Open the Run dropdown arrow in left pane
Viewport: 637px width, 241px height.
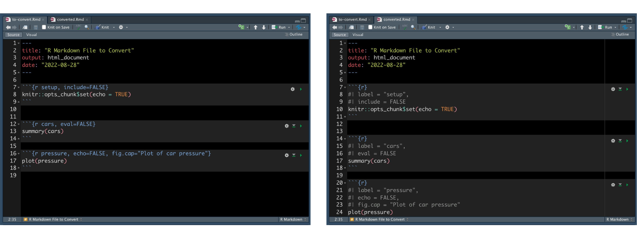coord(289,27)
